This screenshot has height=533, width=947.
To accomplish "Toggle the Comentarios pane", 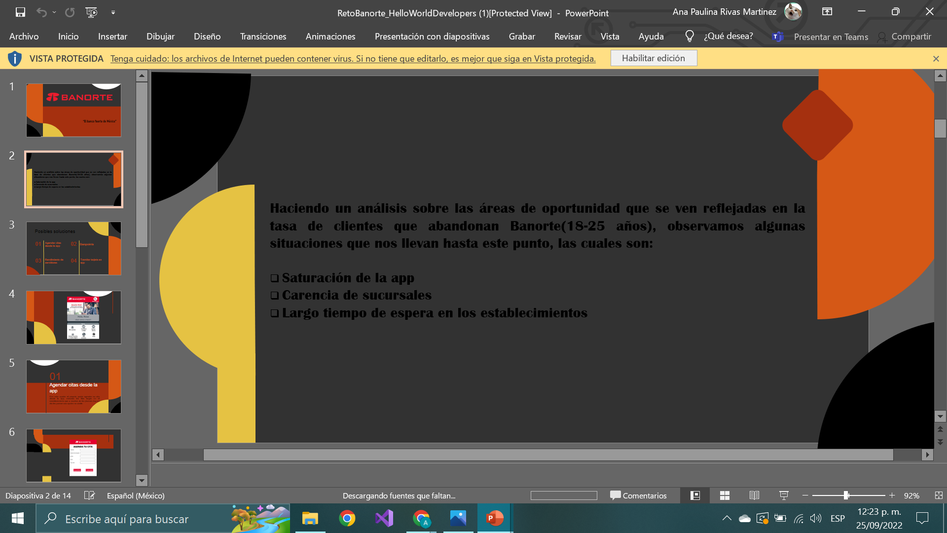I will point(638,495).
